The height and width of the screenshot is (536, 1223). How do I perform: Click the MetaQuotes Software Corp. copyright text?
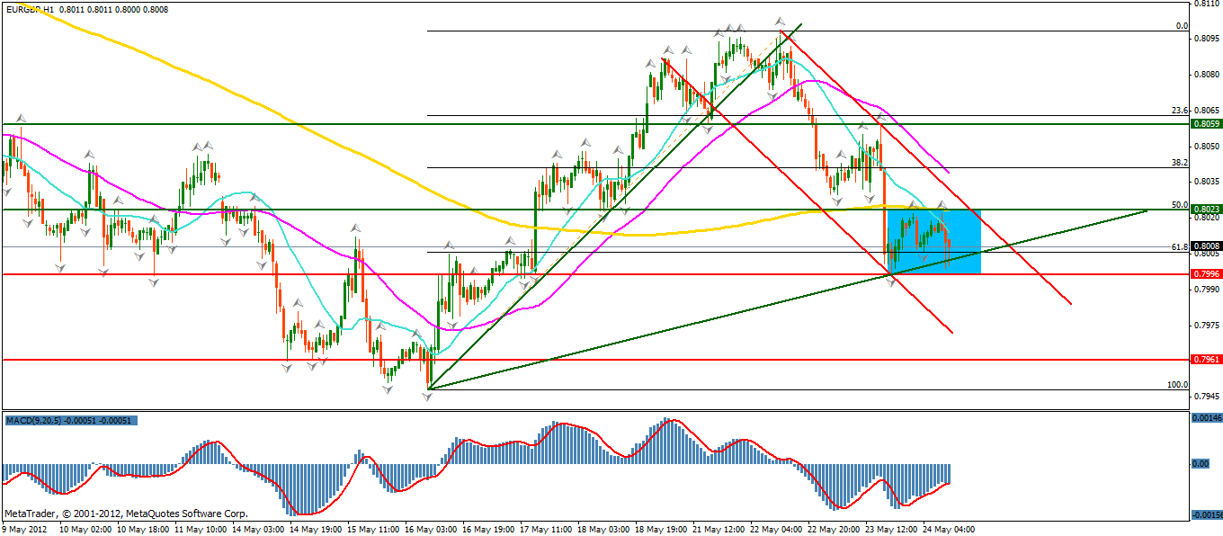click(126, 514)
